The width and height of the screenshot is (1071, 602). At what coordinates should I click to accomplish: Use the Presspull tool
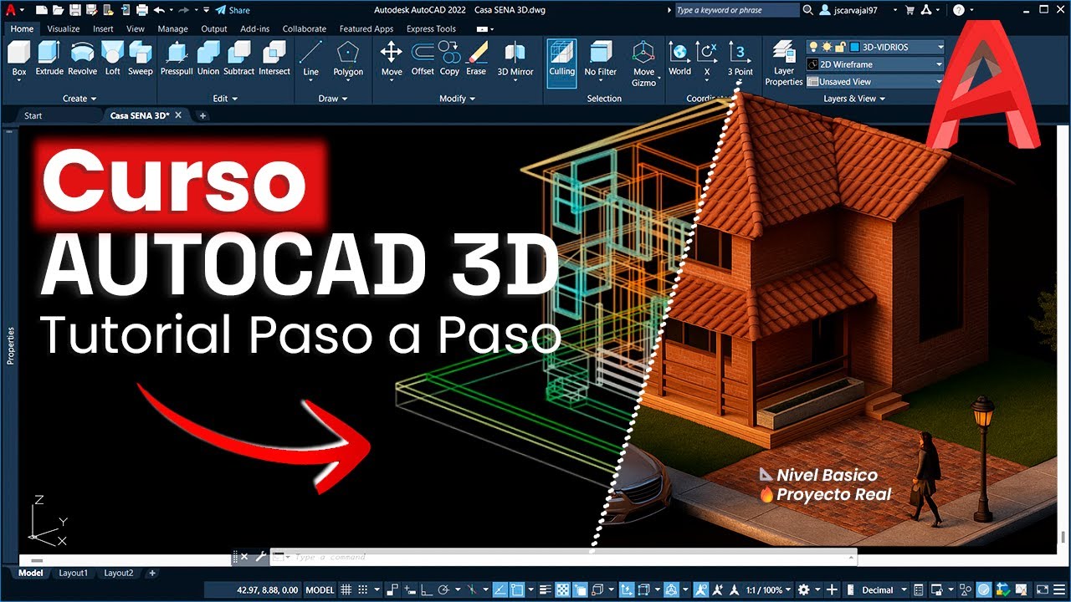tap(177, 59)
